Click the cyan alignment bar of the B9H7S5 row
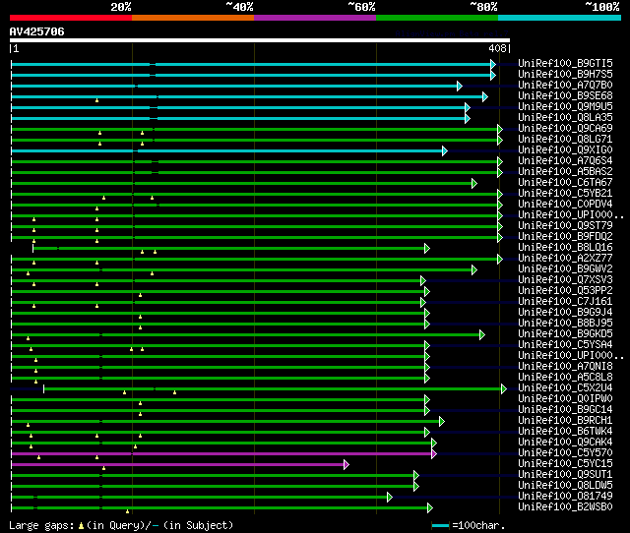The image size is (630, 533). pyautogui.click(x=252, y=75)
